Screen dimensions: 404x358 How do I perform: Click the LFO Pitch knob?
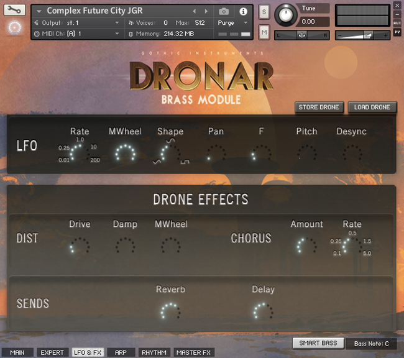(x=306, y=153)
